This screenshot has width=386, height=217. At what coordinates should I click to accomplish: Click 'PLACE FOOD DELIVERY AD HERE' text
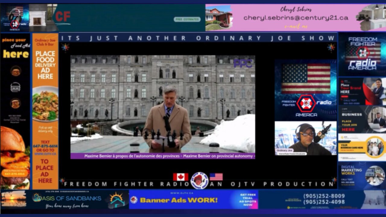[x=45, y=65]
